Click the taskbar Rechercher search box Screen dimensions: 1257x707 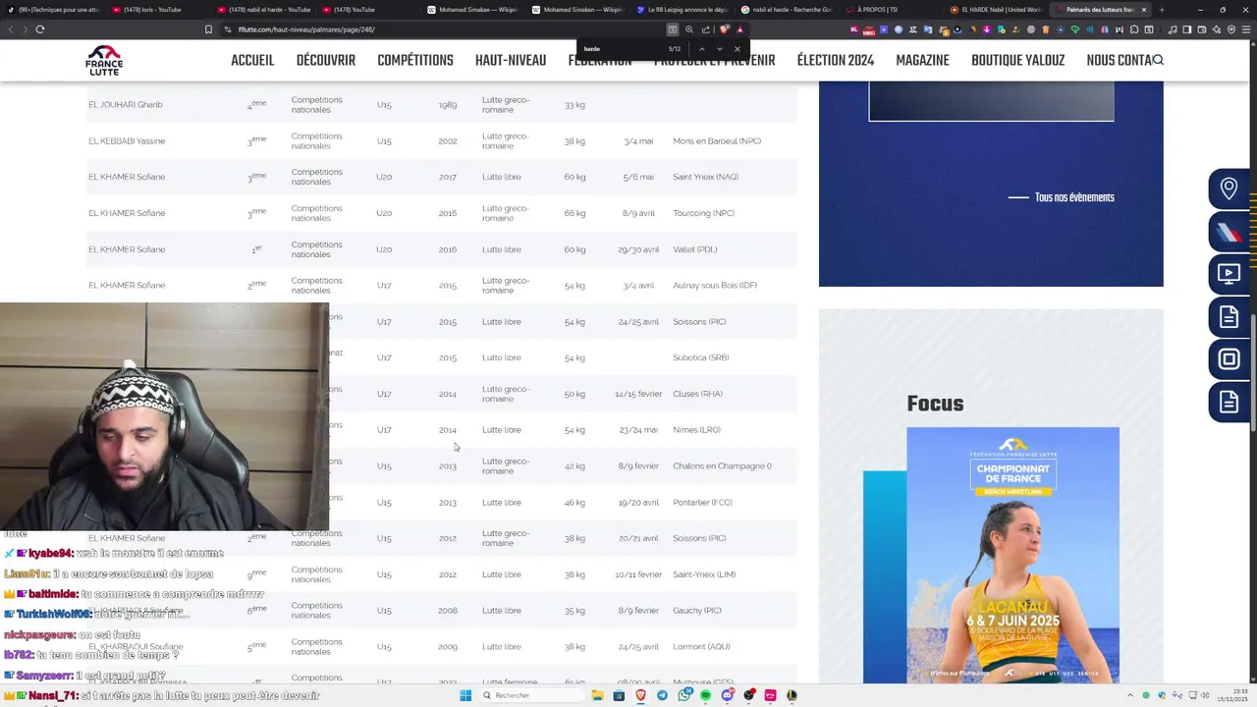click(530, 695)
